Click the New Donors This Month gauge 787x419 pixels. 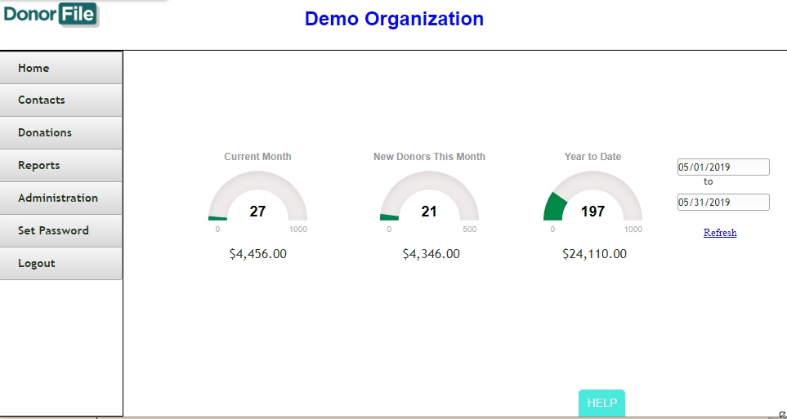click(x=429, y=200)
